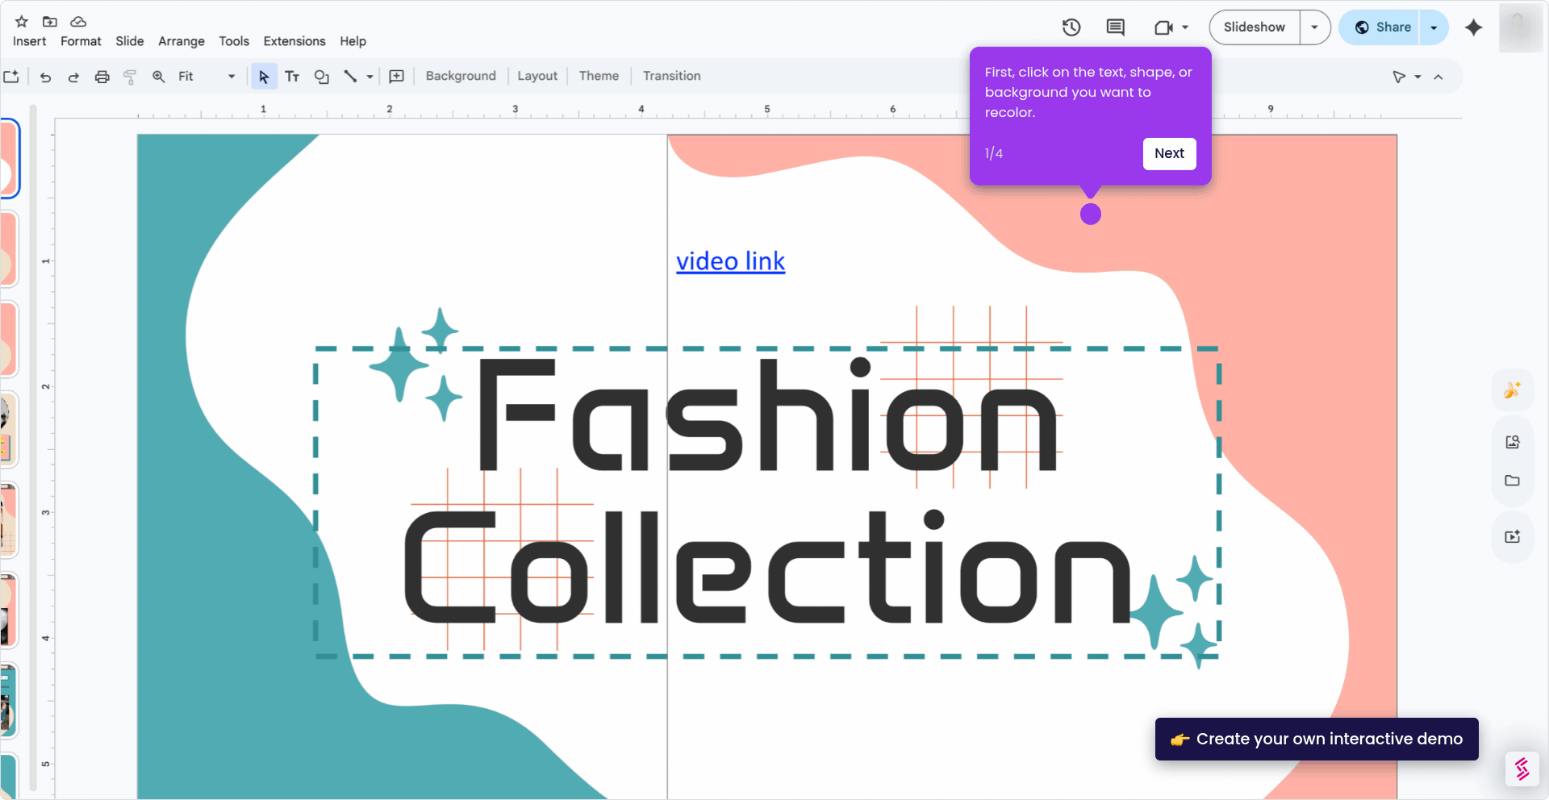
Task: Open the Share options dropdown arrow
Action: [1434, 27]
